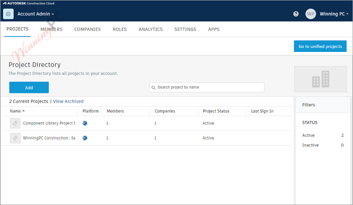Viewport: 353px width, 205px height.
Task: Click the Companies column header
Action: tap(165, 111)
